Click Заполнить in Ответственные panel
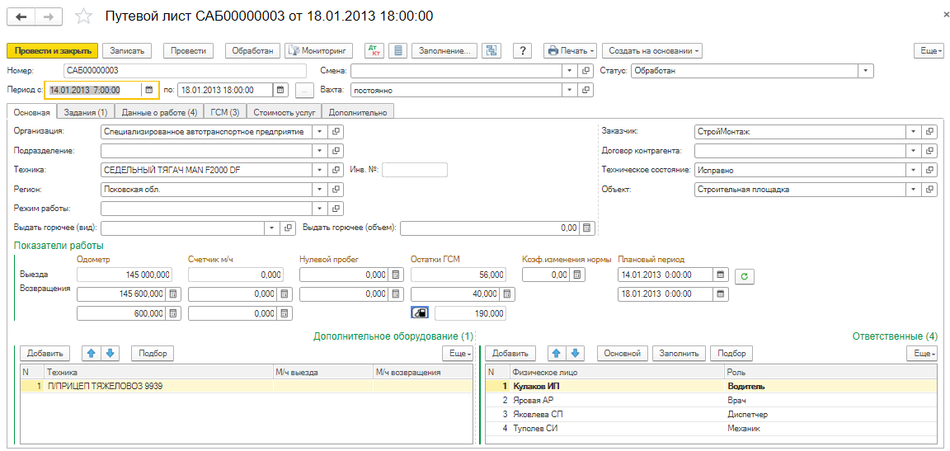The height and width of the screenshot is (451, 950). tap(680, 352)
